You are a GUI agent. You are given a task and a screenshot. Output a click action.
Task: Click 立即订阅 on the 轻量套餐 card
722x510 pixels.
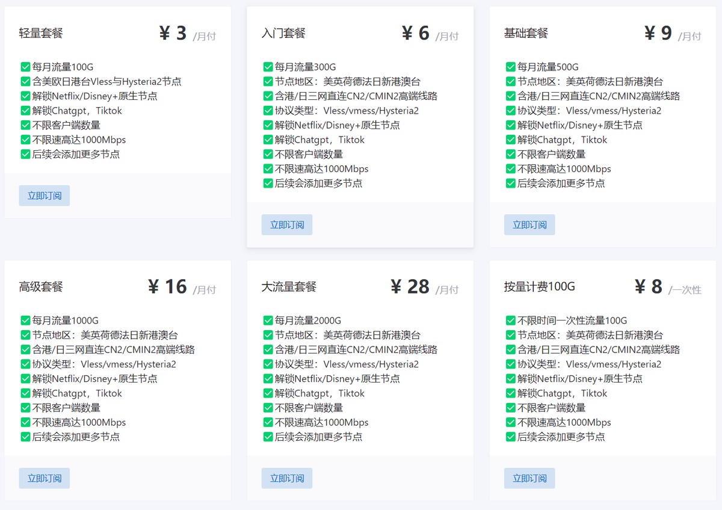(44, 195)
